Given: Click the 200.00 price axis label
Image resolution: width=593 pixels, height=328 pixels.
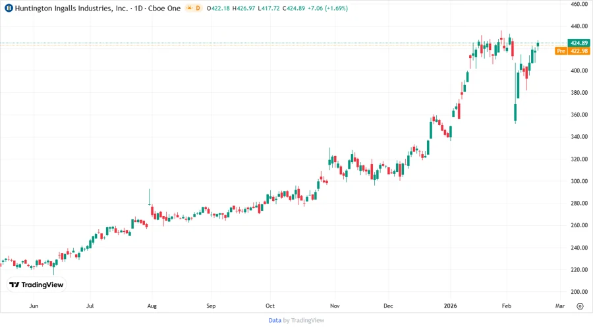Looking at the screenshot, I should coord(579,292).
